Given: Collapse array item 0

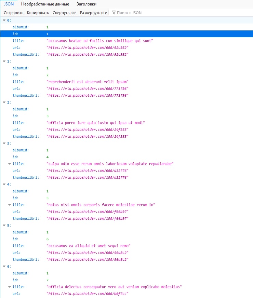Looking at the screenshot, I should tap(4, 21).
